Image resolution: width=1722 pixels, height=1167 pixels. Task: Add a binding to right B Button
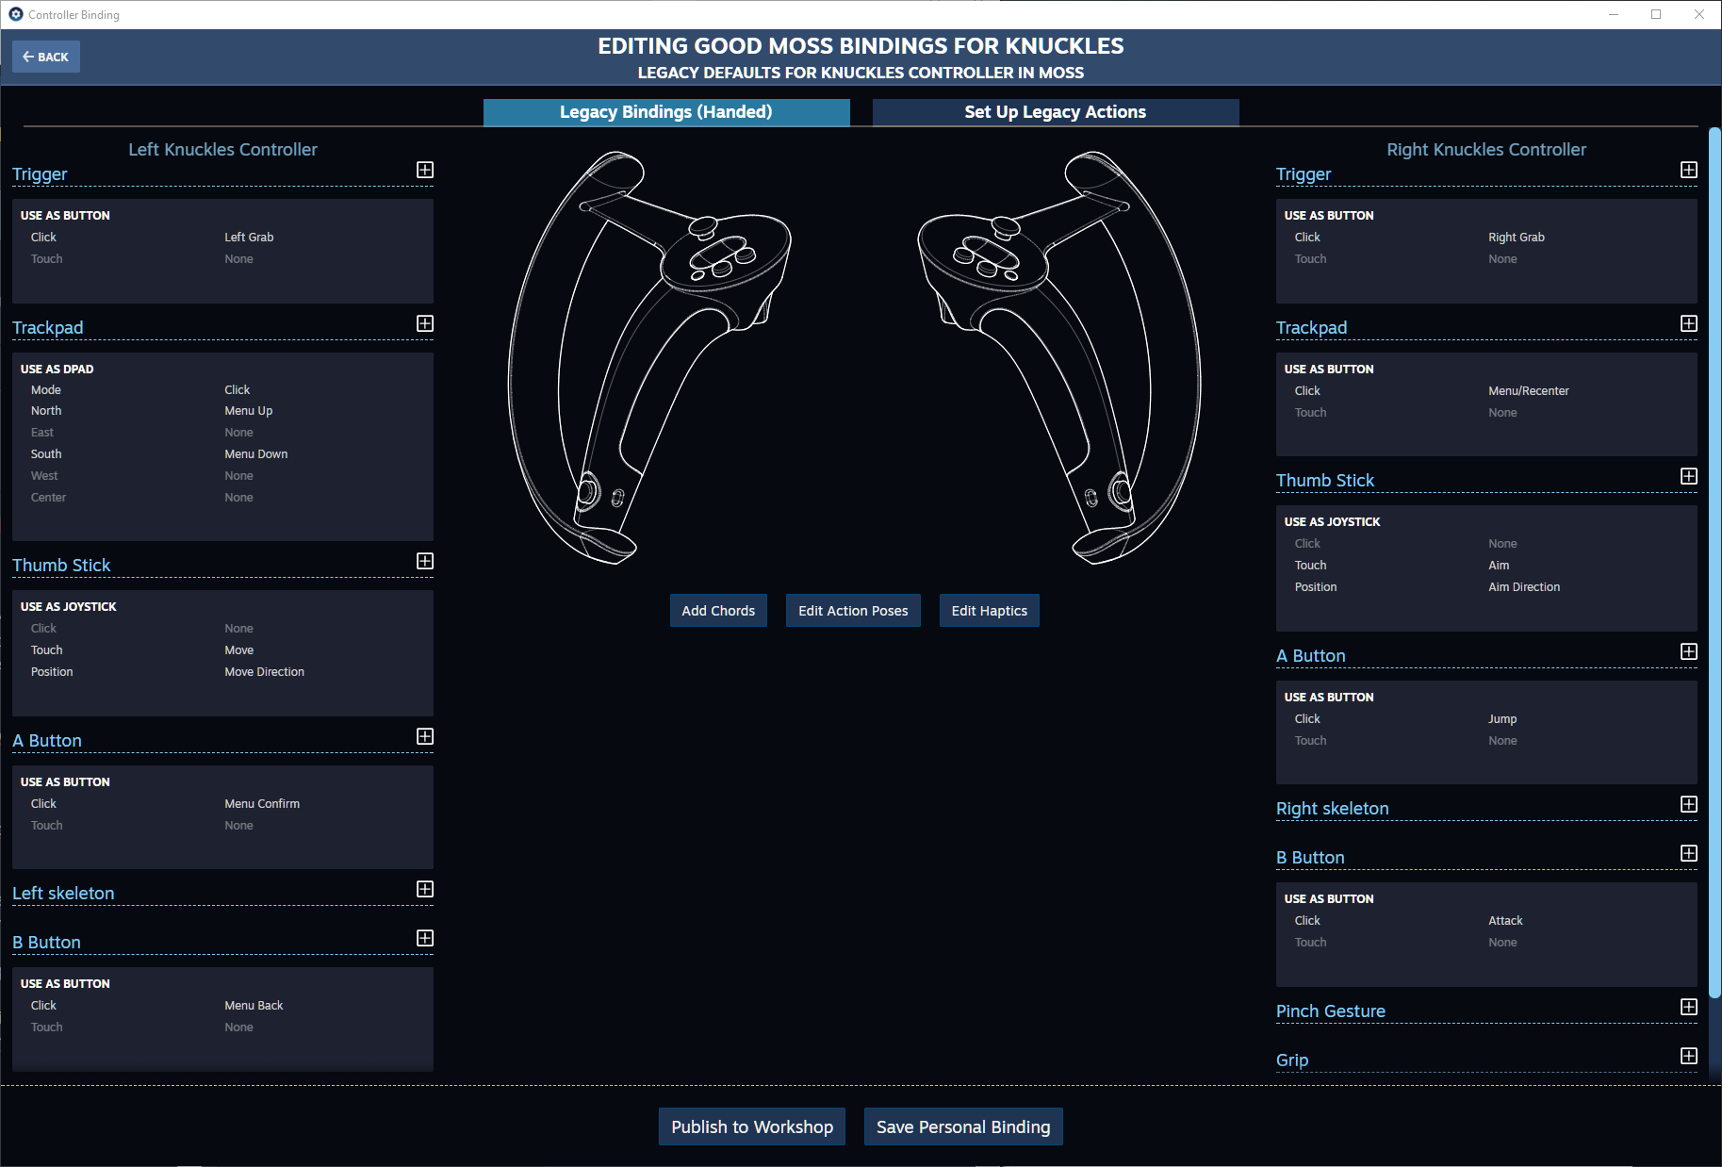tap(1689, 853)
